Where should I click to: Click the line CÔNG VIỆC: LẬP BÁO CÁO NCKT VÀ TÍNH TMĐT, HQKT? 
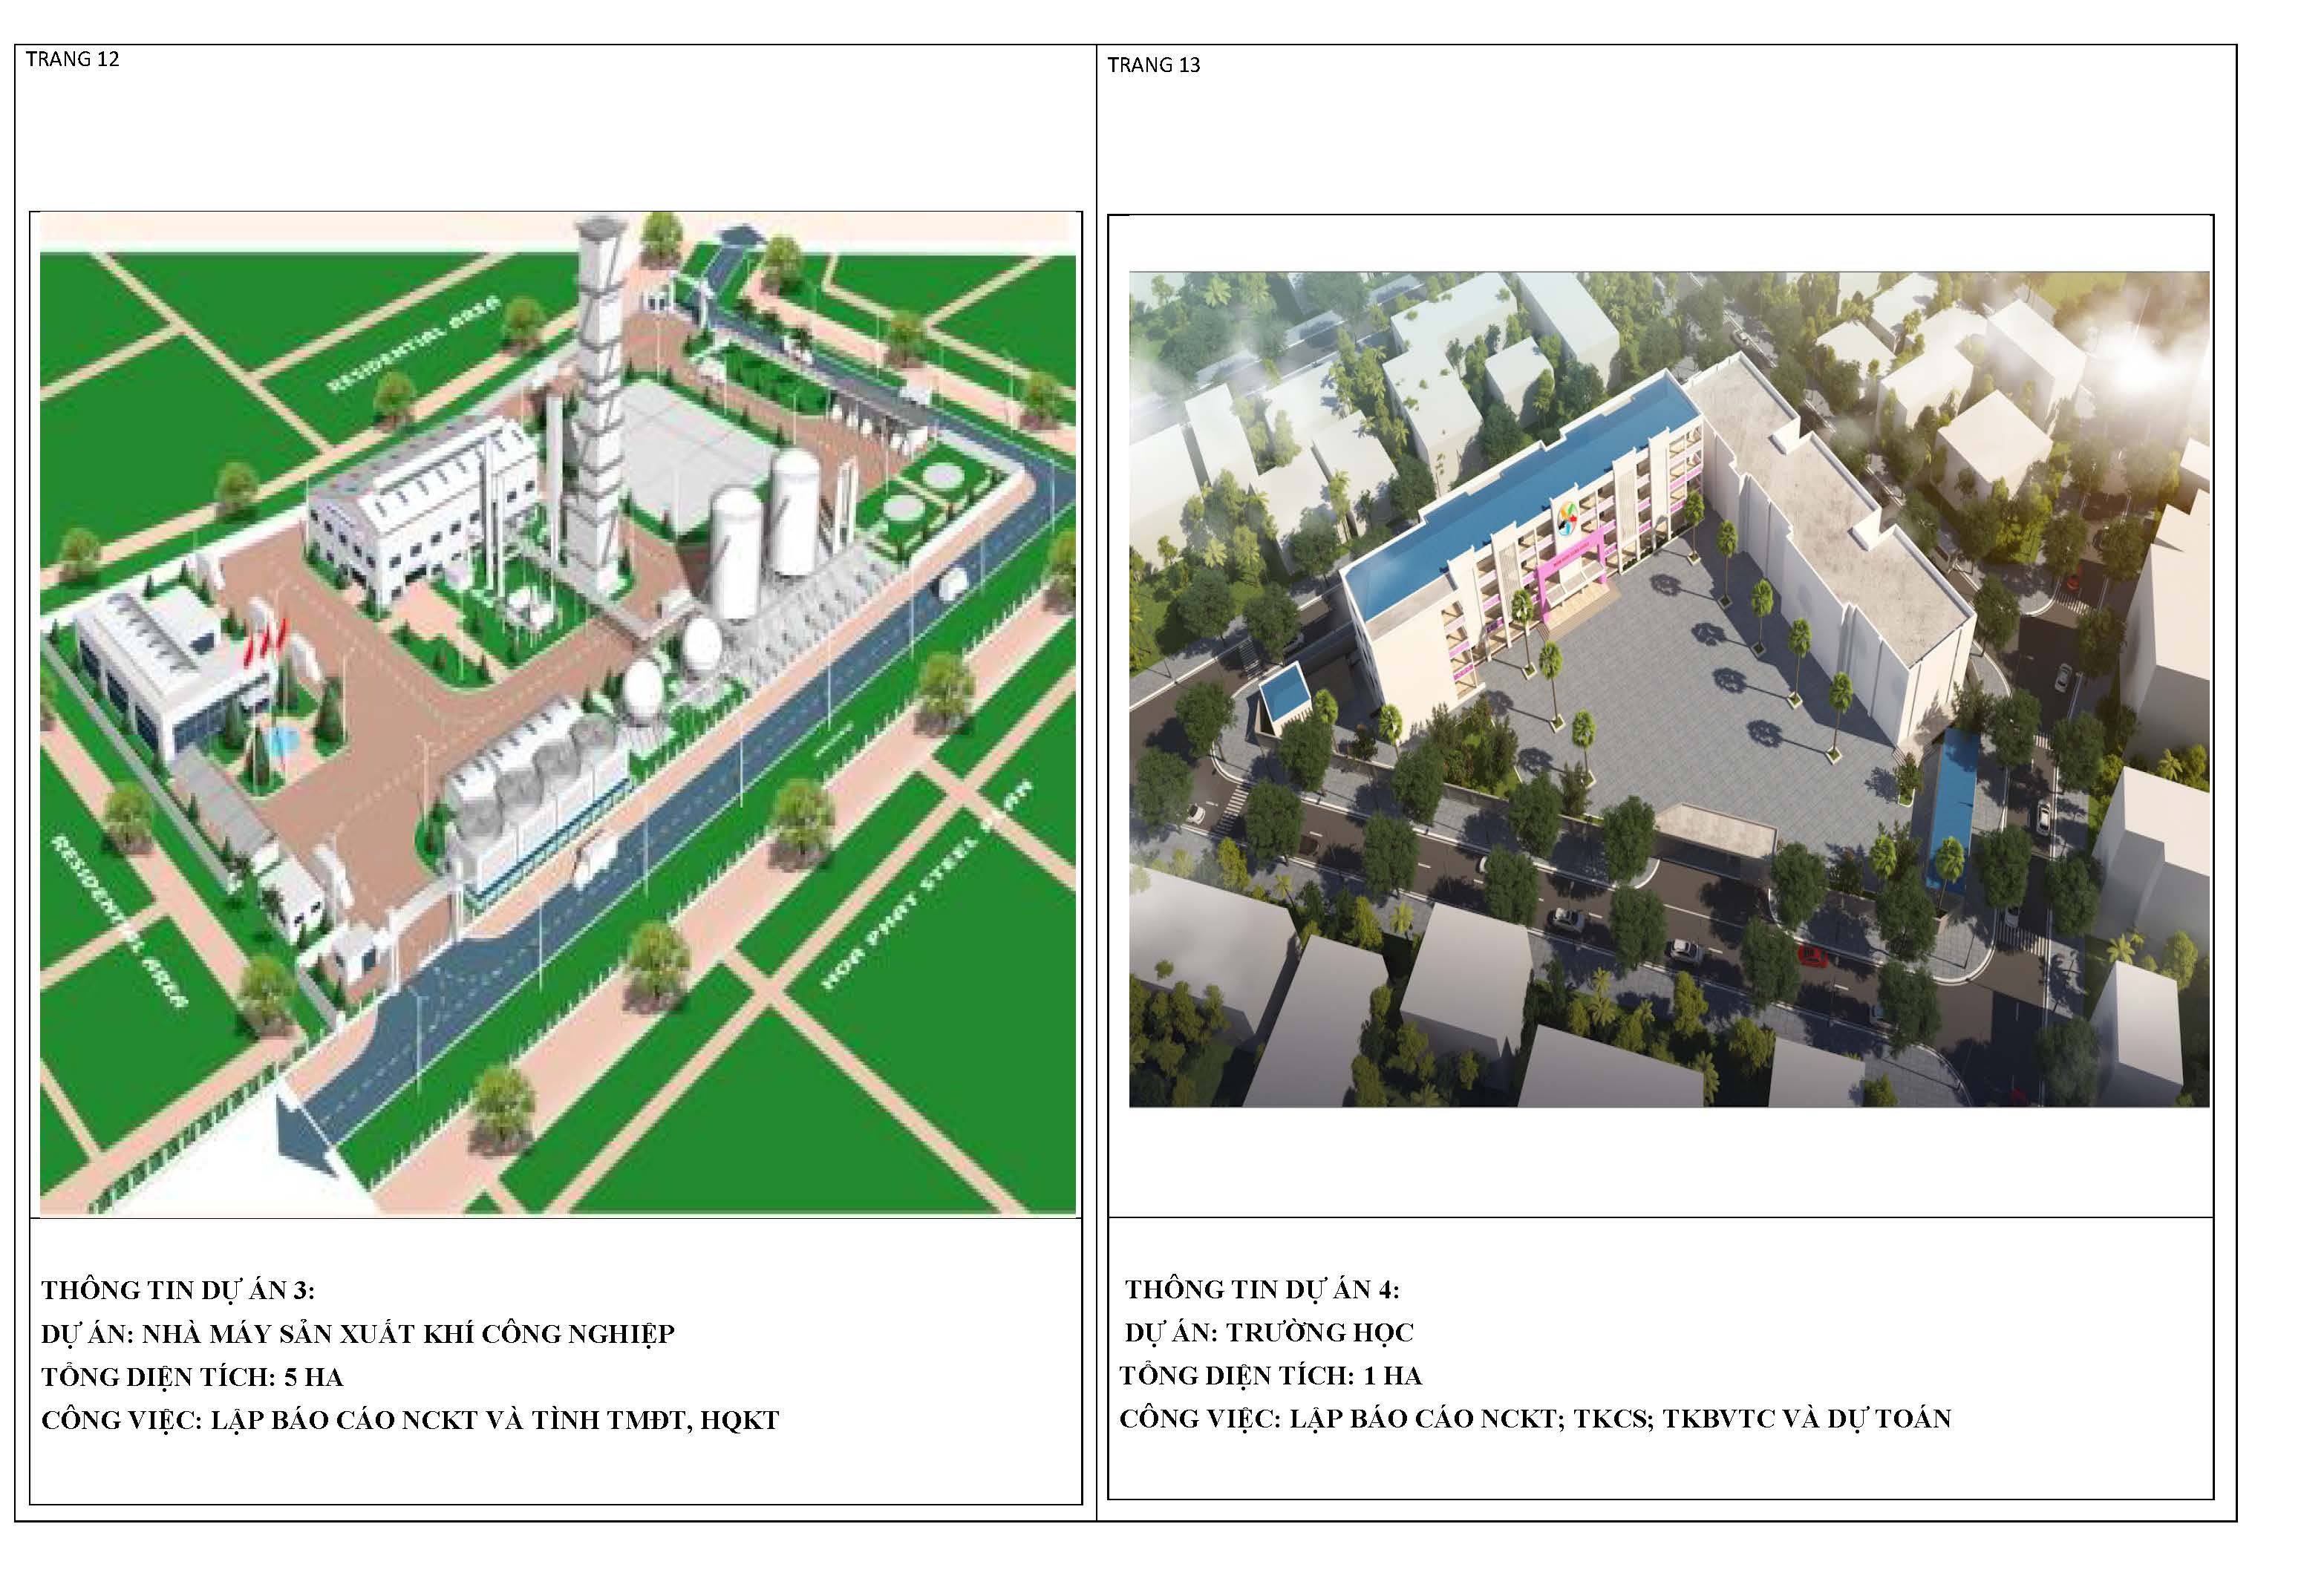point(410,1420)
